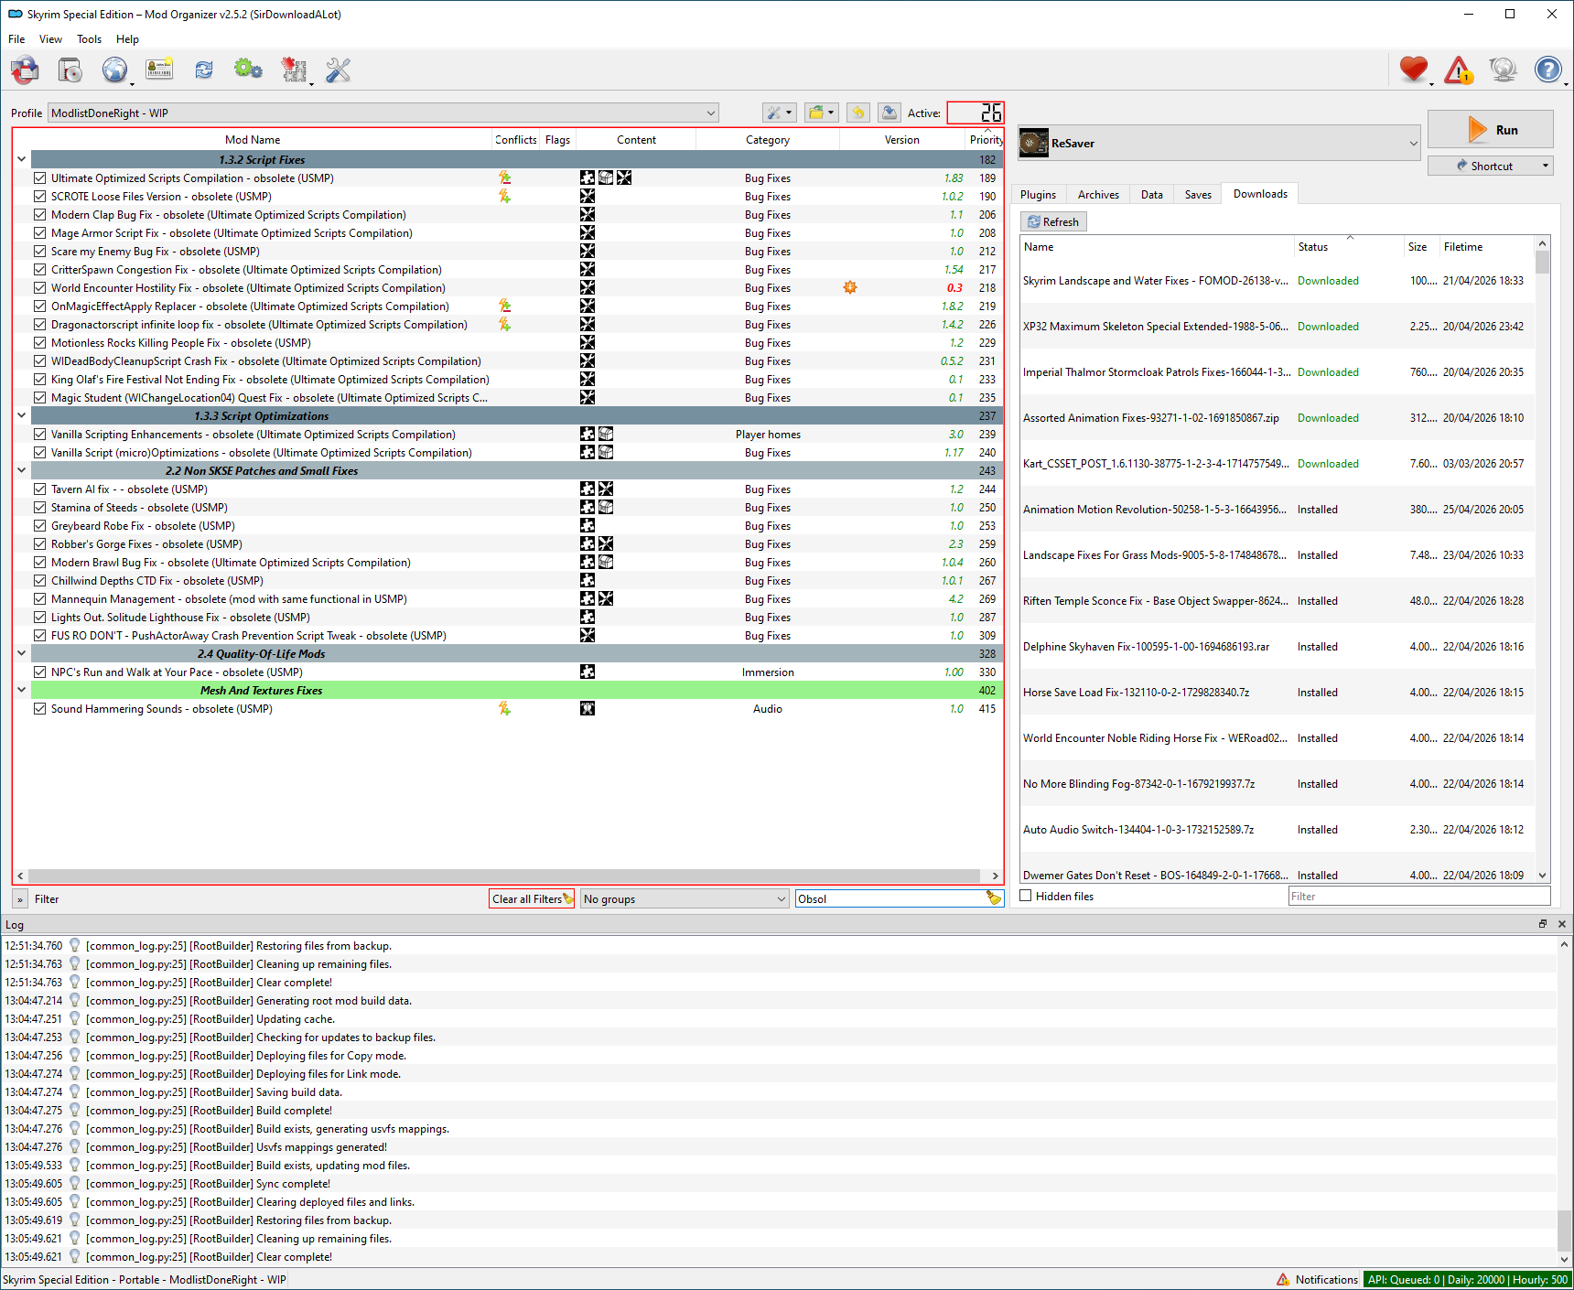This screenshot has width=1574, height=1290.
Task: Click the restore backup arrow icon
Action: [x=858, y=113]
